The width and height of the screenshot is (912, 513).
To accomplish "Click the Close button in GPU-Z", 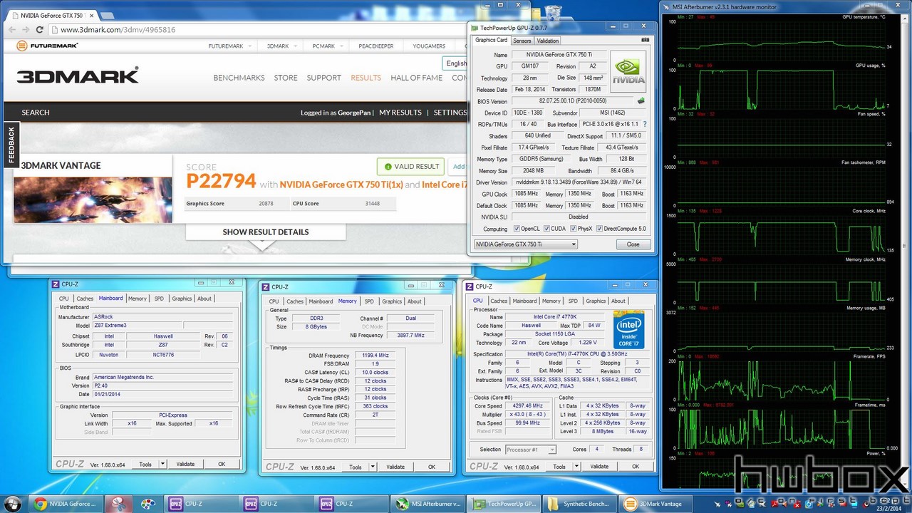I will click(633, 244).
